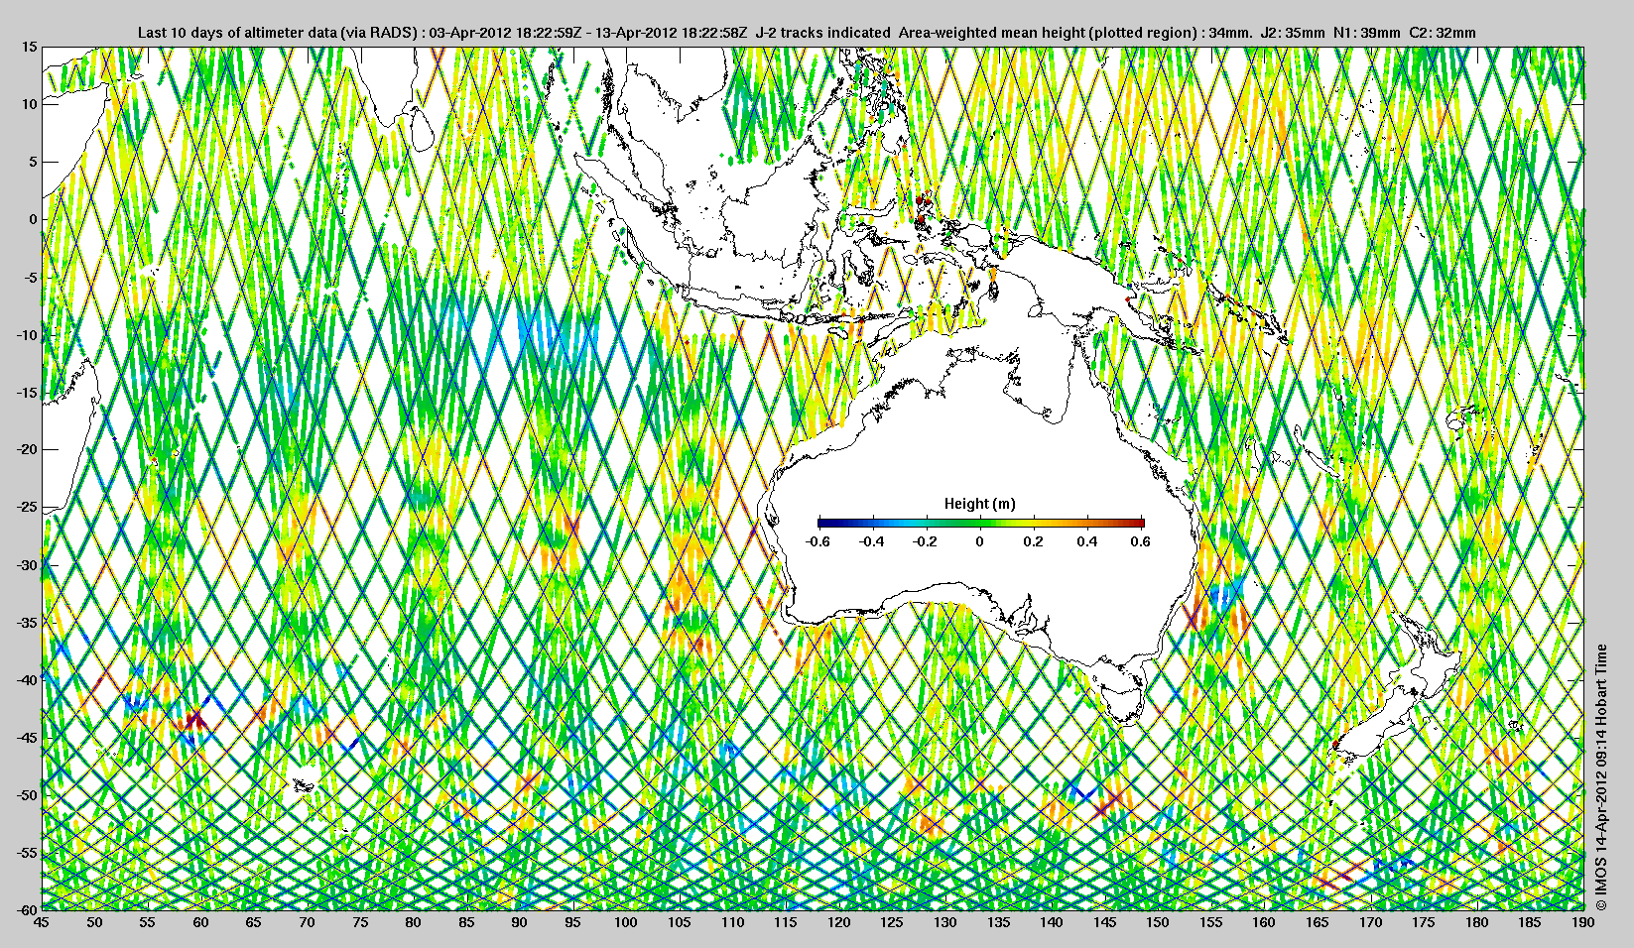Click longitude axis label '190'
Screen dimensions: 1634x948
point(1583,922)
